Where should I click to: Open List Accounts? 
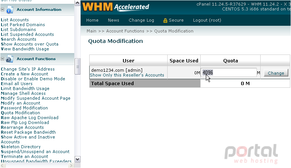point(15,20)
